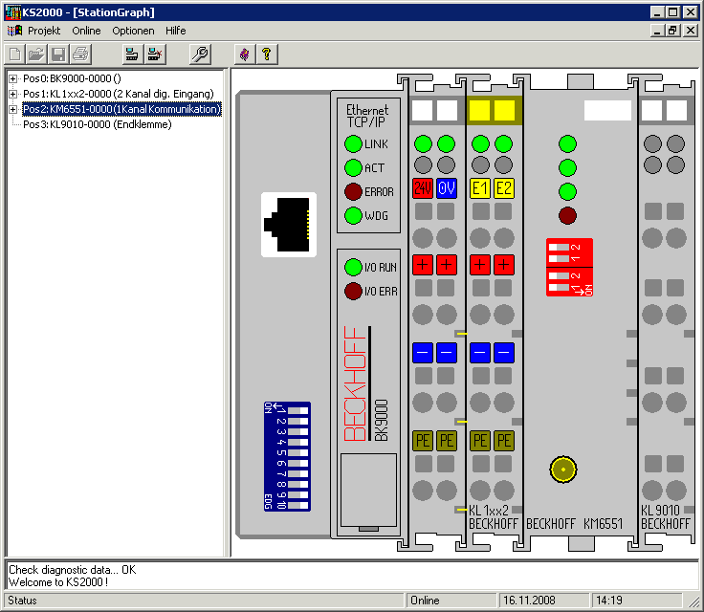This screenshot has width=704, height=612.
Task: Print using the printer toolbar icon
Action: [80, 55]
